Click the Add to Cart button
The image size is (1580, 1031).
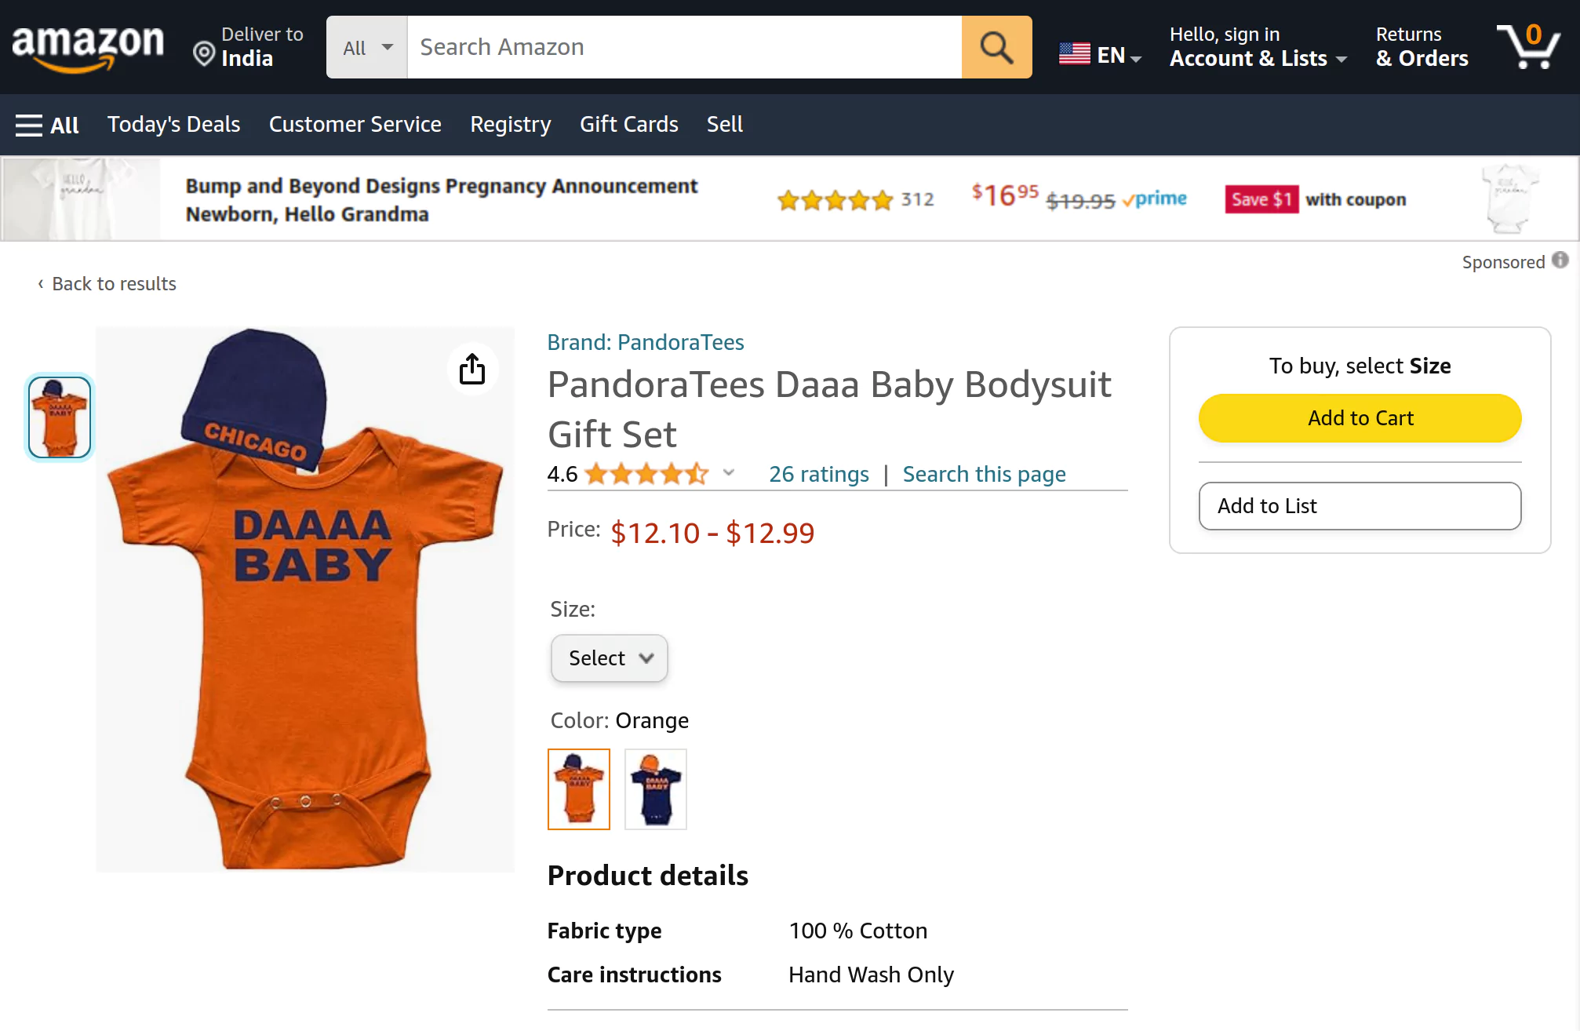pos(1360,417)
